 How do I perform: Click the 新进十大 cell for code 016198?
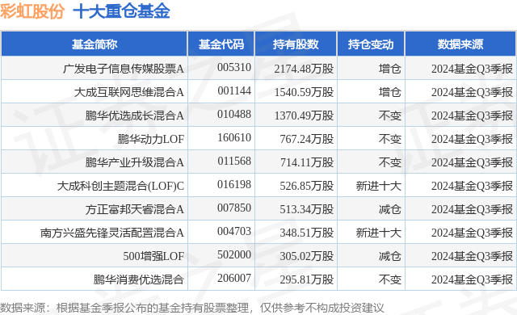379,186
